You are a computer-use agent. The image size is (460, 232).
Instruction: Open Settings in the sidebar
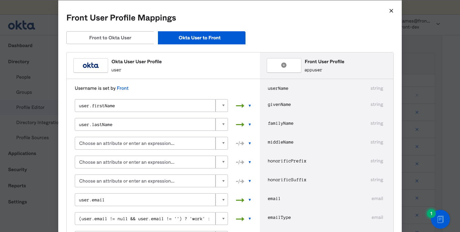tap(18, 202)
